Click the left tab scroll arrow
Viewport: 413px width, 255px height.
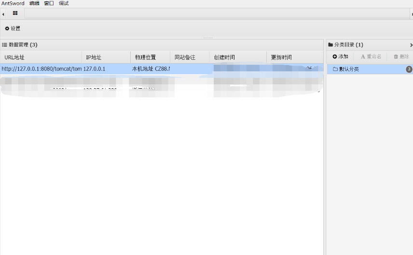[3, 14]
